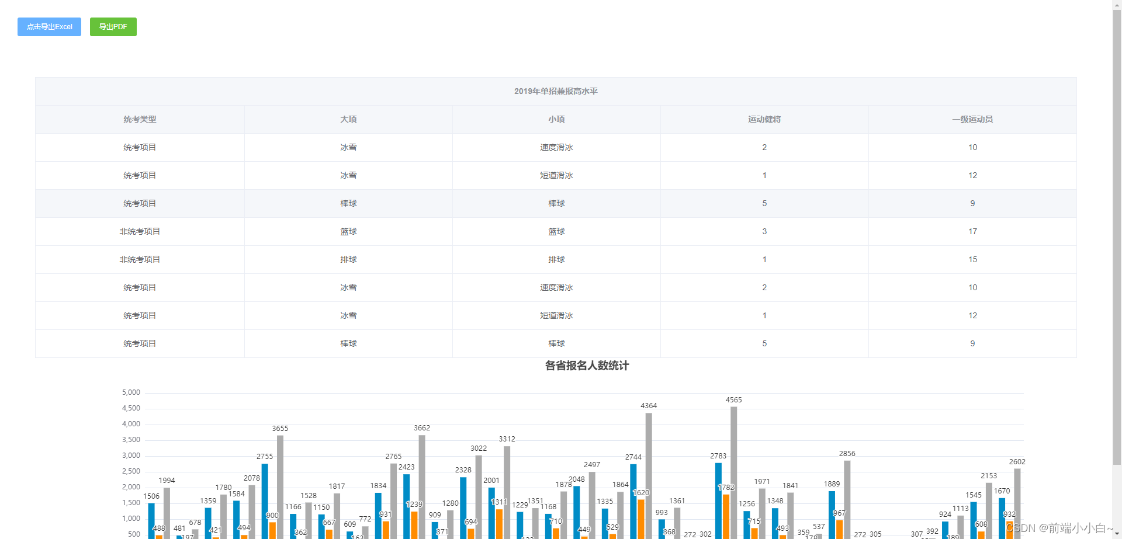Image resolution: width=1122 pixels, height=539 pixels.
Task: Click the green 导出PDF button
Action: (x=113, y=27)
